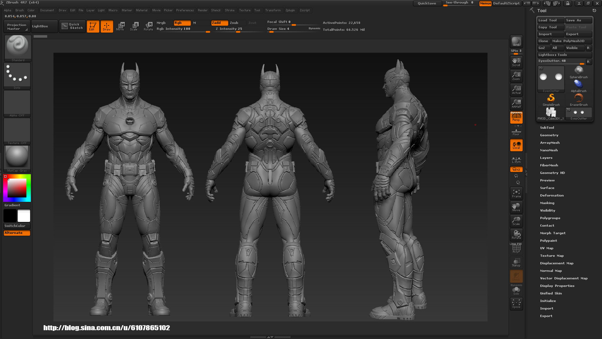The height and width of the screenshot is (339, 602).
Task: Click the Actual size icon
Action: point(516,90)
